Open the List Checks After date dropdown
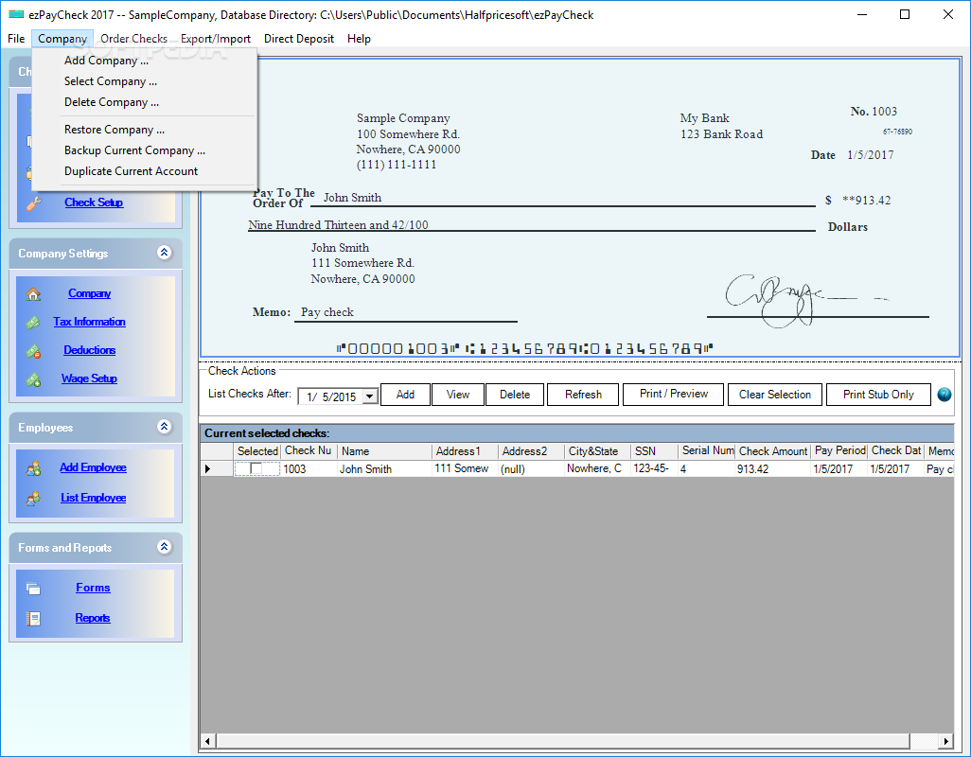This screenshot has width=971, height=757. point(370,396)
